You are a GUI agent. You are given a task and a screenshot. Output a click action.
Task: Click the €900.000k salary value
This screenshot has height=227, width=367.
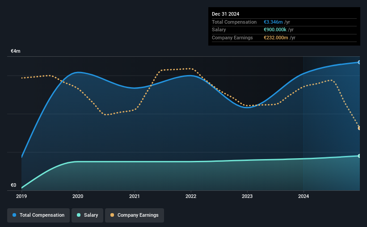click(x=275, y=30)
